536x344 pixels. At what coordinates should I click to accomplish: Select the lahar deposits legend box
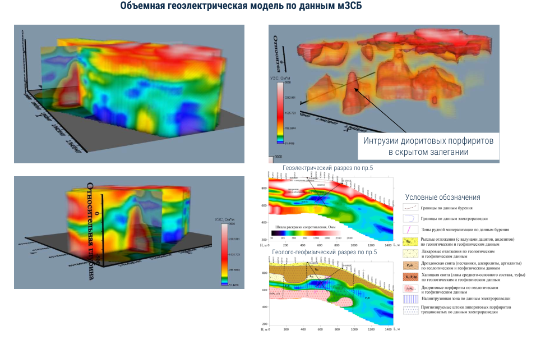point(411,253)
